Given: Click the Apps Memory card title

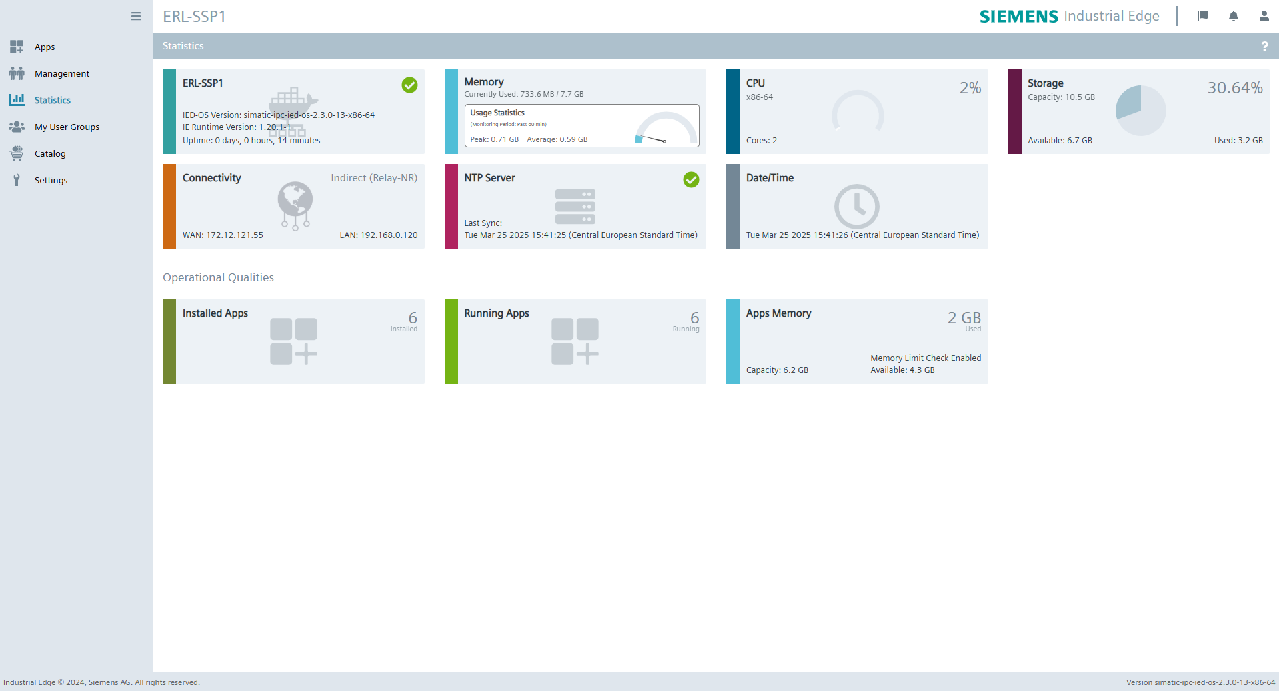Looking at the screenshot, I should pos(778,313).
